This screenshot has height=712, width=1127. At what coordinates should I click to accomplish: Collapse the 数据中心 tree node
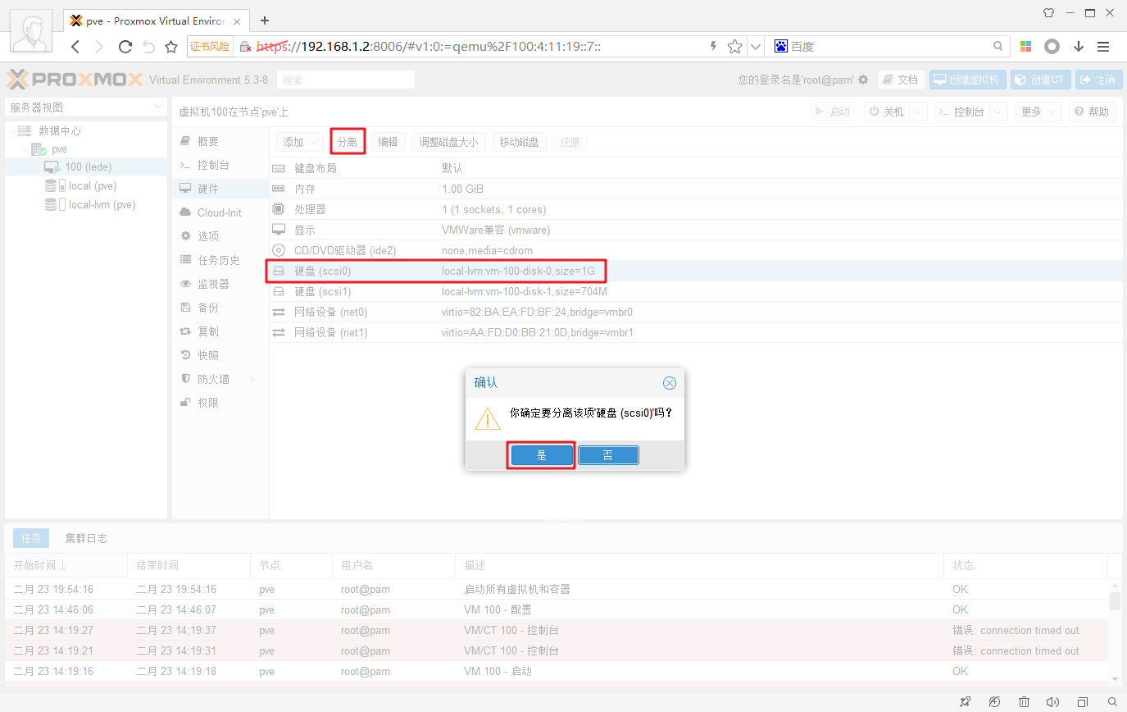[11, 131]
